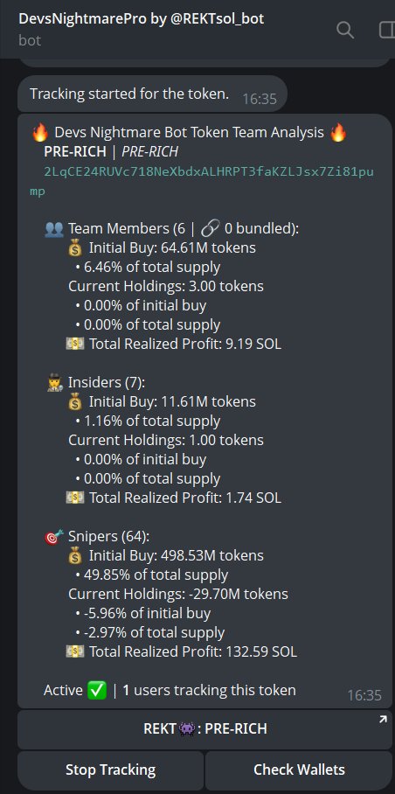The height and width of the screenshot is (794, 395).
Task: Click the alien monster emoji in REKT button
Action: point(187,729)
